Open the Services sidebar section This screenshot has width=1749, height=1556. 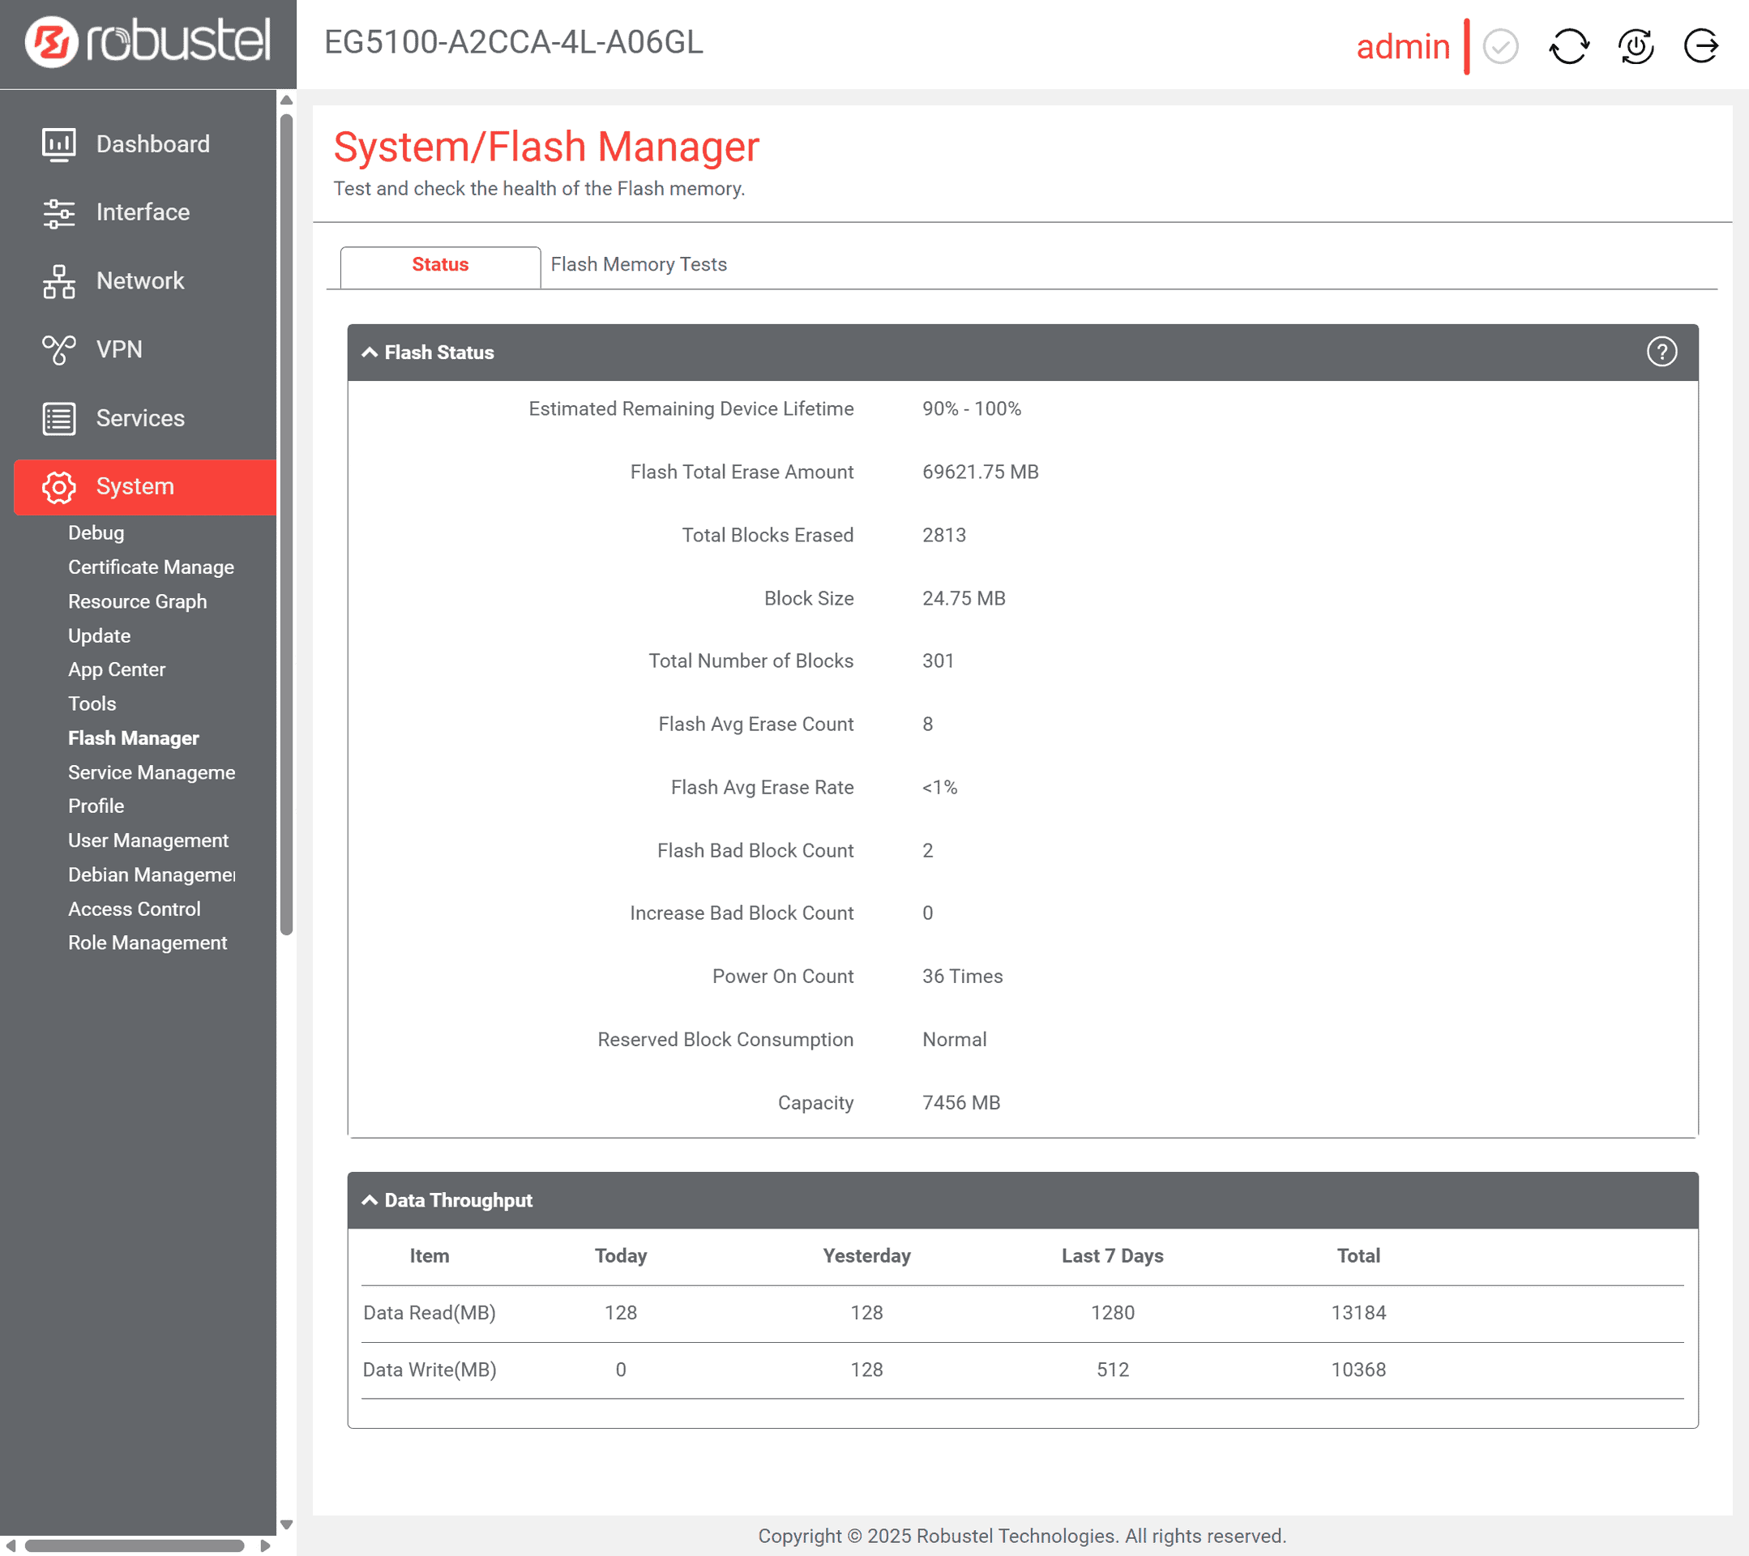click(139, 418)
